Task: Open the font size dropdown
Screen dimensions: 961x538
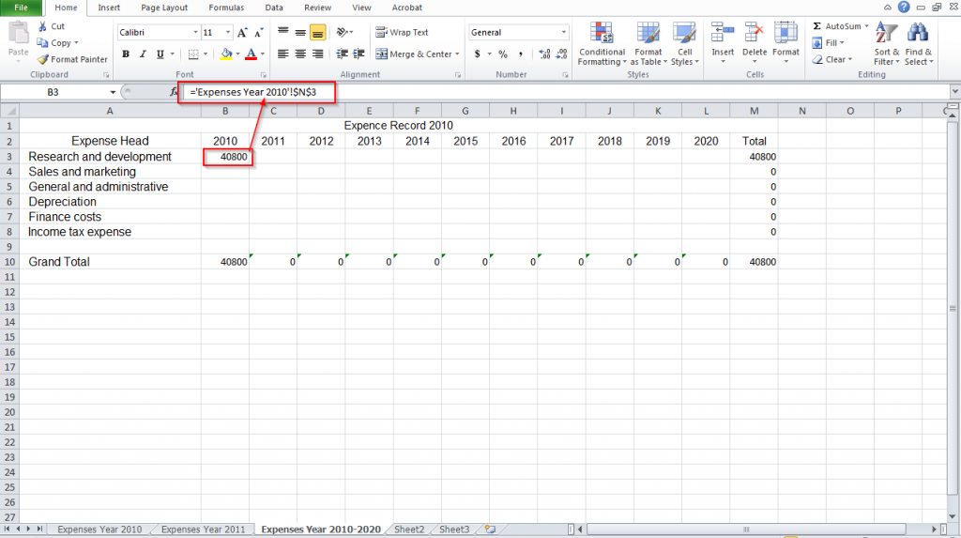Action: (x=228, y=33)
